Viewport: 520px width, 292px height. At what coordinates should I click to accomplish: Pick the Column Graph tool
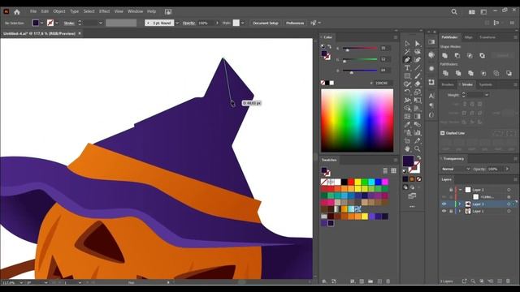tap(418, 133)
